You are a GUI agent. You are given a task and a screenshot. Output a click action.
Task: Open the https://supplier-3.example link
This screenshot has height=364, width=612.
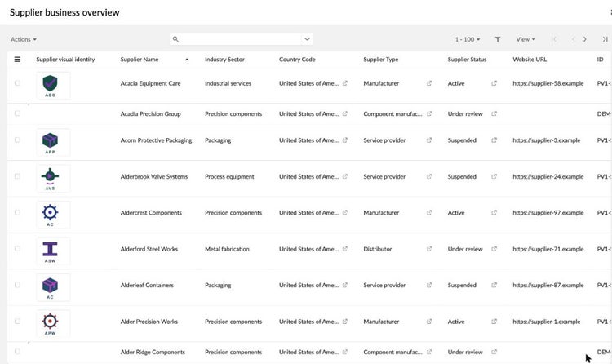547,140
